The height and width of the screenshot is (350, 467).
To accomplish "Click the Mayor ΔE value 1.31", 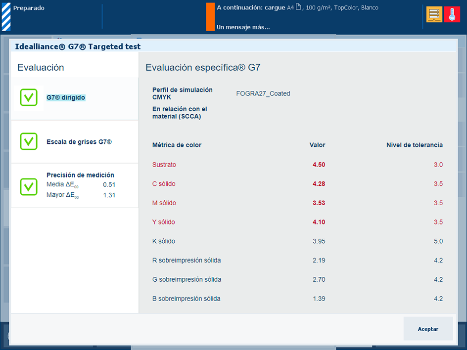I will coord(109,195).
